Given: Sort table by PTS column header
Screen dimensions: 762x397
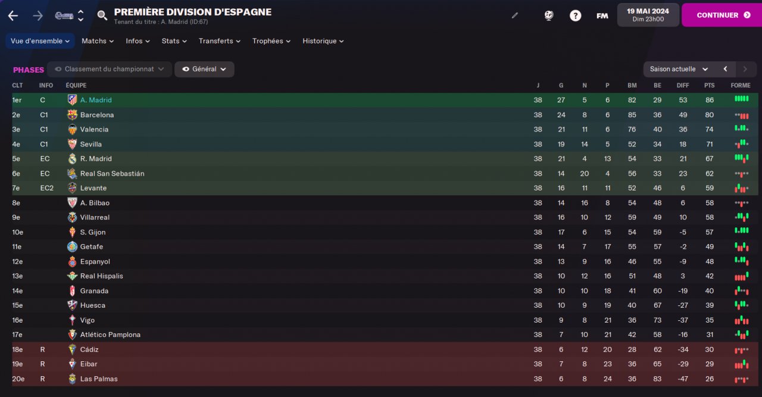Looking at the screenshot, I should click(x=709, y=86).
